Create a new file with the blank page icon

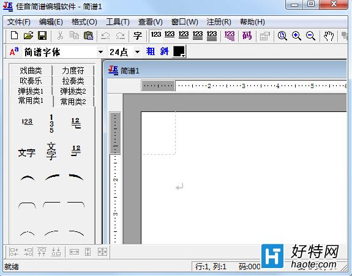point(14,35)
